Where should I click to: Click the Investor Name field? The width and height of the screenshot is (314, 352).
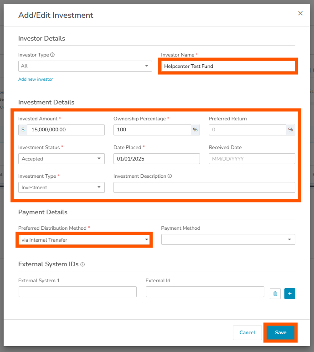pyautogui.click(x=228, y=66)
